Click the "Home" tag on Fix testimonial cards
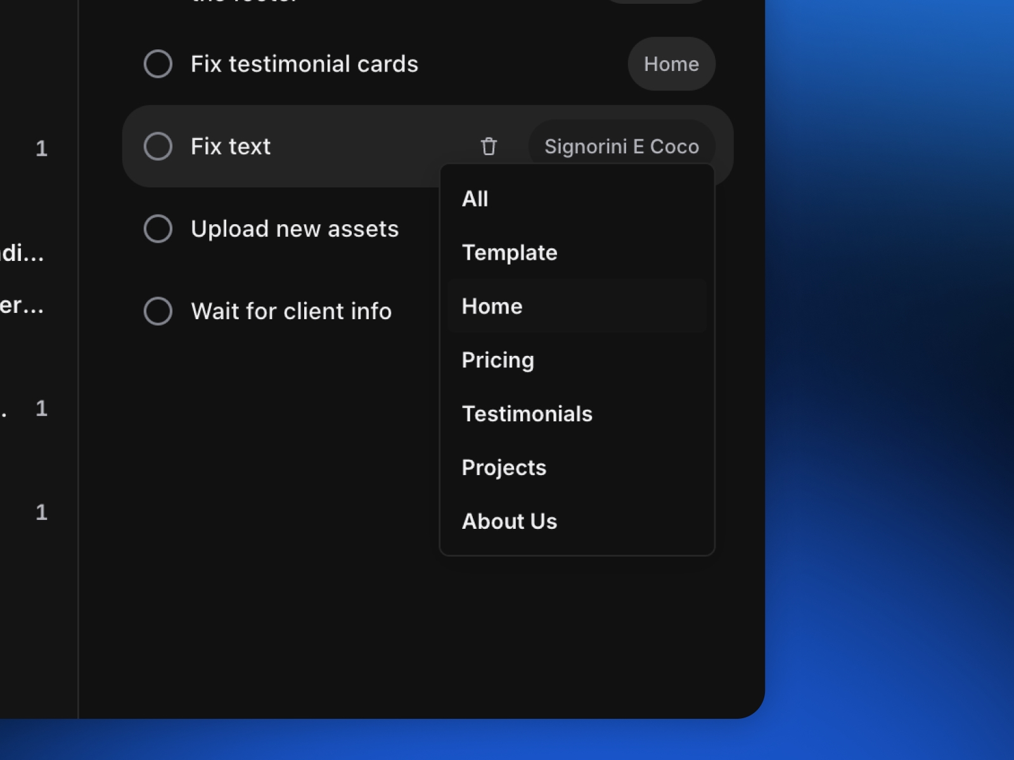This screenshot has width=1014, height=760. tap(671, 63)
